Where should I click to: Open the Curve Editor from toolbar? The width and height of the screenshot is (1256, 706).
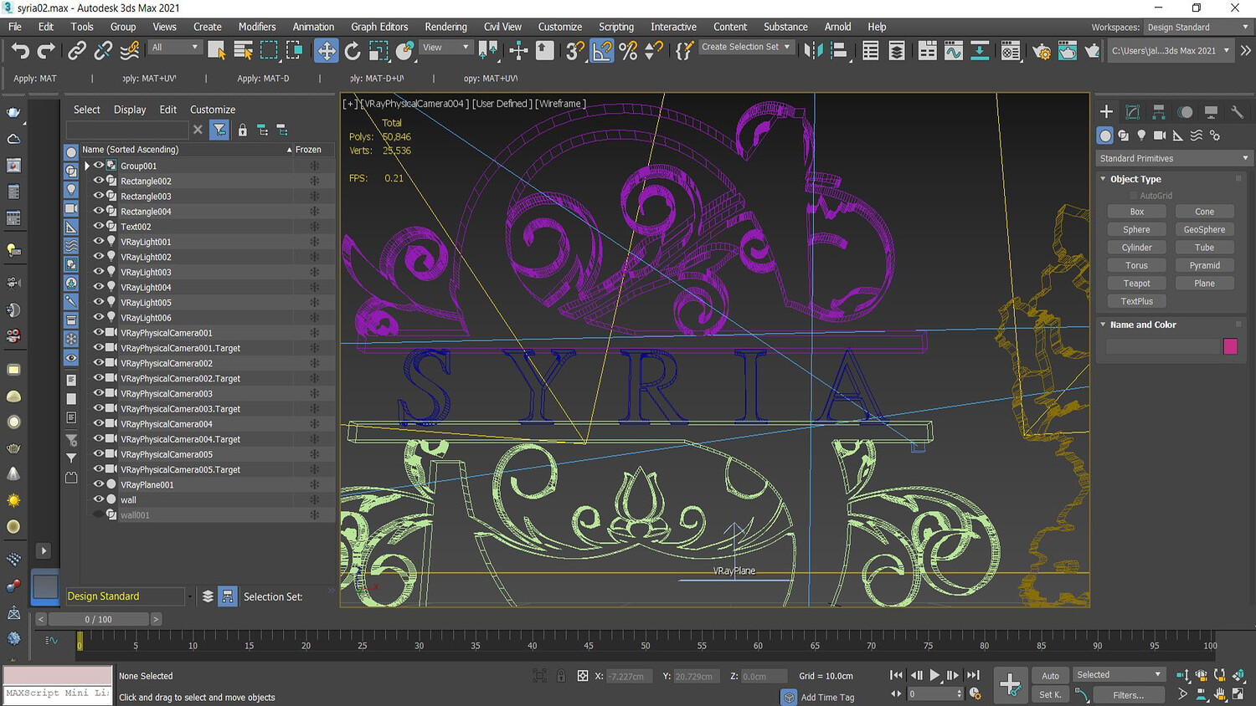click(x=954, y=51)
